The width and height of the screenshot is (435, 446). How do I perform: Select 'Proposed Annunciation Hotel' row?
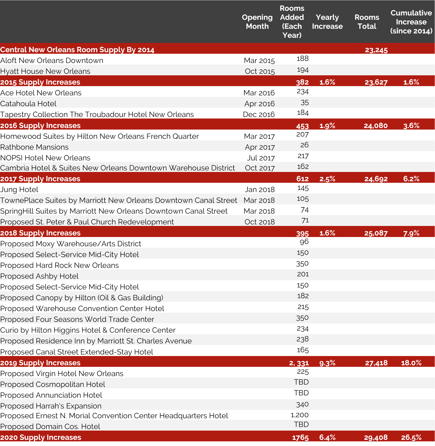click(51, 395)
